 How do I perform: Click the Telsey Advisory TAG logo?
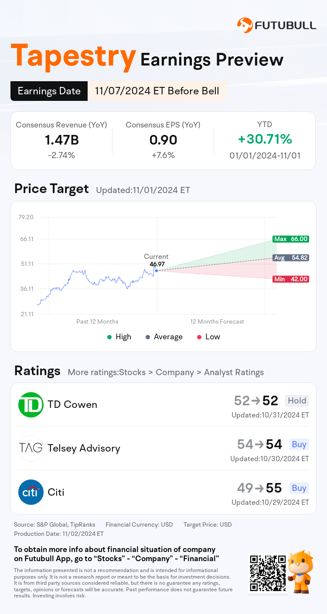point(31,448)
